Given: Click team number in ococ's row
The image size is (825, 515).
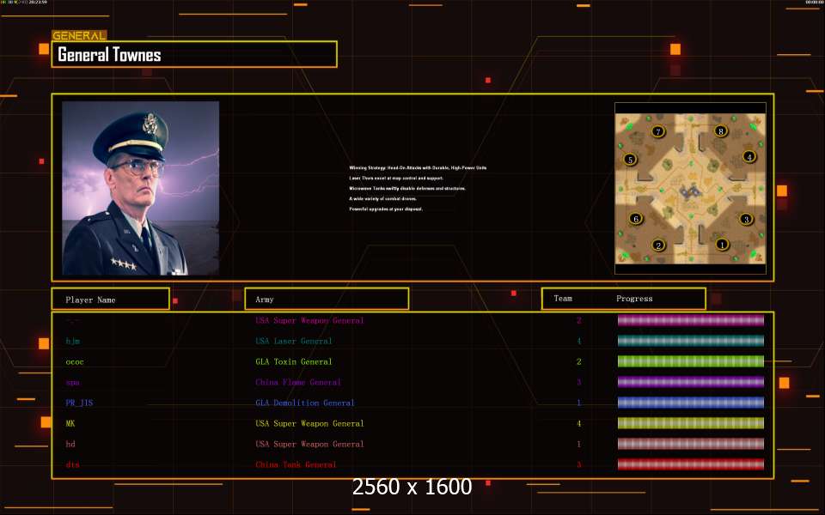Looking at the screenshot, I should 578,361.
